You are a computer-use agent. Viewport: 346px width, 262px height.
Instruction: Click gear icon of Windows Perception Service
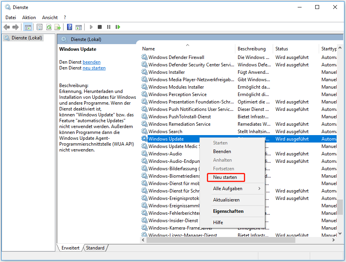pyautogui.click(x=144, y=94)
